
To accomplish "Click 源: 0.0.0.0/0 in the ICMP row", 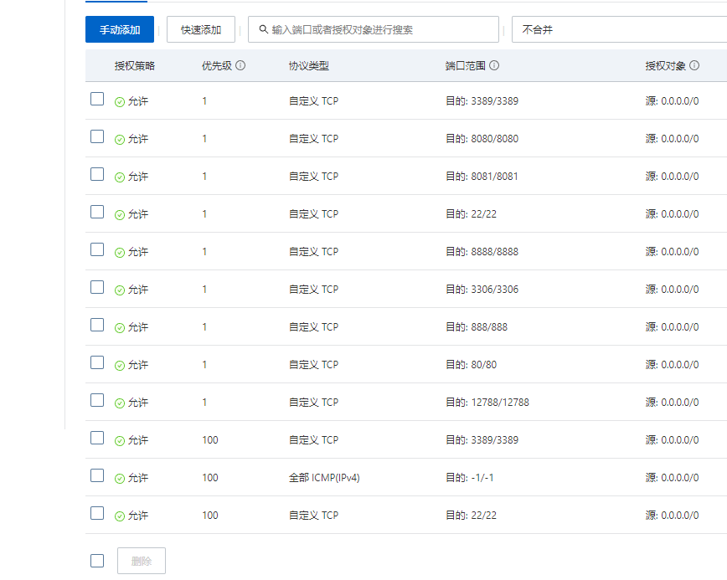I will [x=672, y=478].
